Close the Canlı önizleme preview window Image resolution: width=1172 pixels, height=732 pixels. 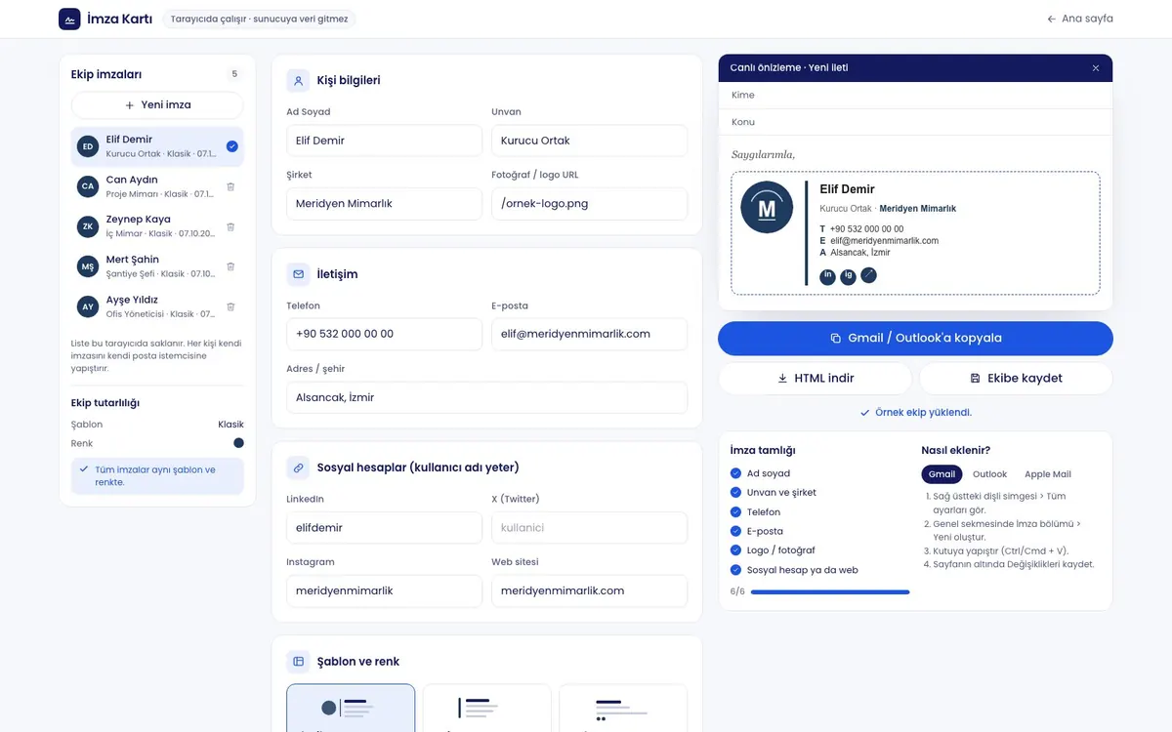[1096, 68]
